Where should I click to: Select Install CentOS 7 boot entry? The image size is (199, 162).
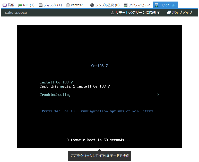(x=56, y=82)
